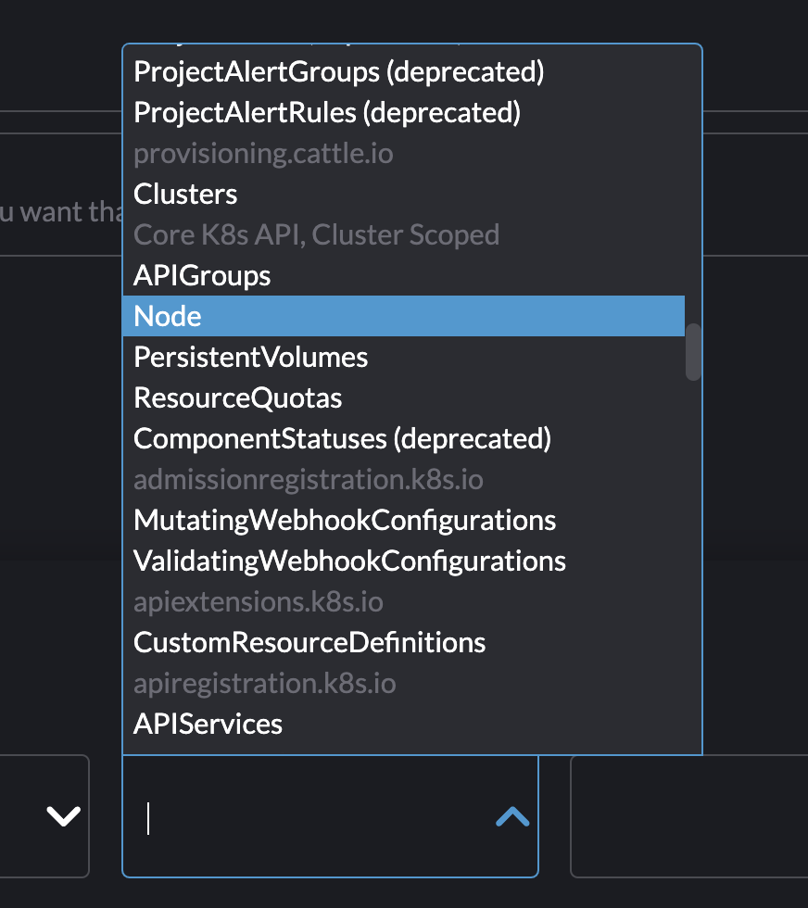The image size is (808, 908).
Task: Select ProjectAlertGroups (deprecated) option
Action: pos(338,71)
